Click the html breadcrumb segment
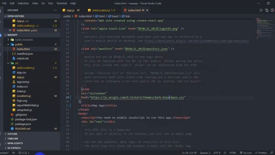 (x=102, y=16)
